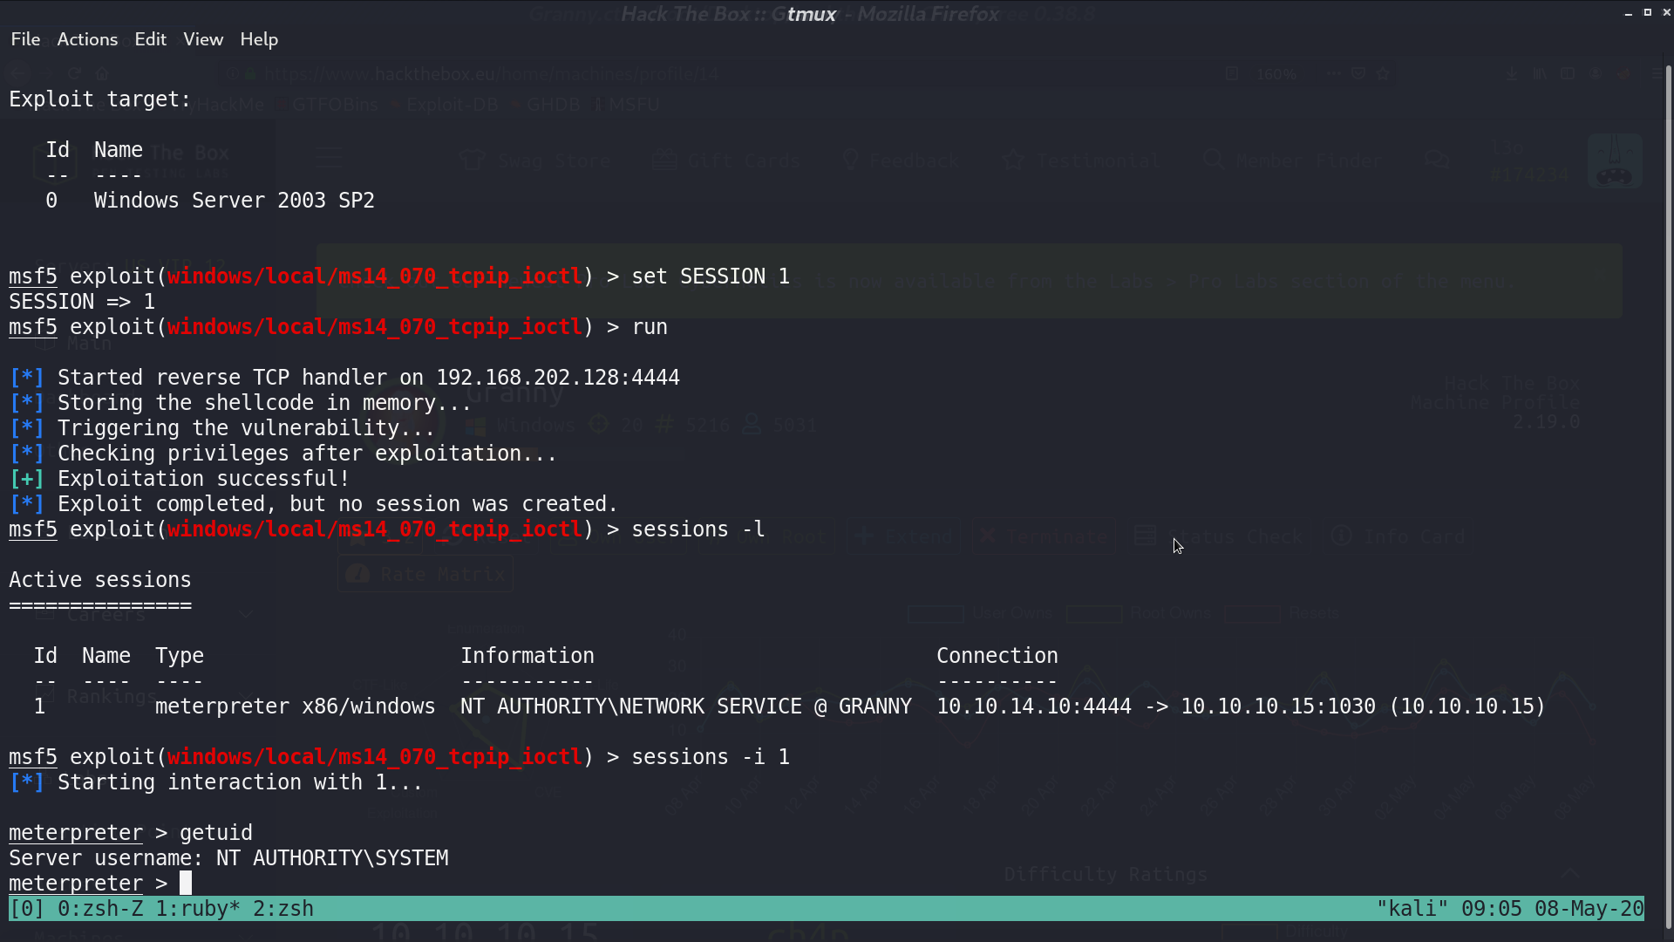
Task: Click 'Checking privileges after exploitation...' line
Action: pyautogui.click(x=283, y=454)
